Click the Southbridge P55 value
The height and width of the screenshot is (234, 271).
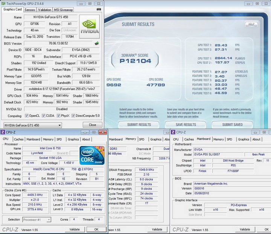pos(233,165)
